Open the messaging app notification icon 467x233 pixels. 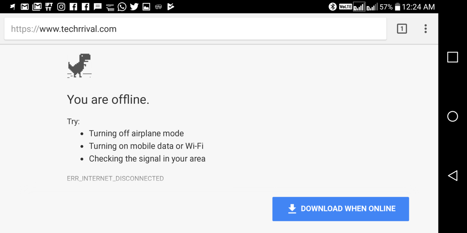tap(98, 6)
